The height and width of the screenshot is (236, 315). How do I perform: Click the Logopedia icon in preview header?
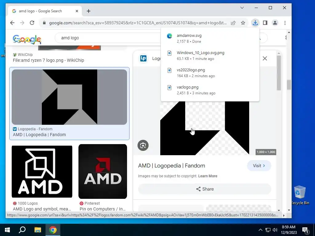[143, 58]
